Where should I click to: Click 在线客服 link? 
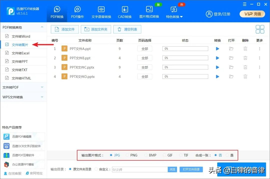(x=13, y=173)
